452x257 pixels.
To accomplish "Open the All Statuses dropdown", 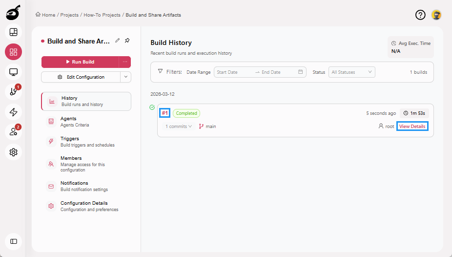I will [351, 72].
